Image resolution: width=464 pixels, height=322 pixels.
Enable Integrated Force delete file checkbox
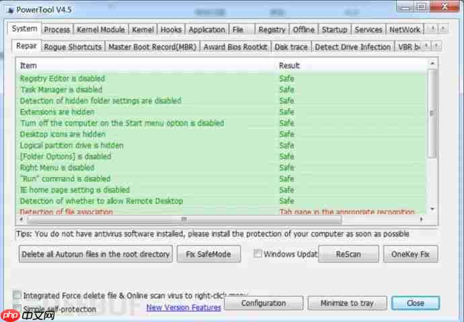tap(17, 295)
